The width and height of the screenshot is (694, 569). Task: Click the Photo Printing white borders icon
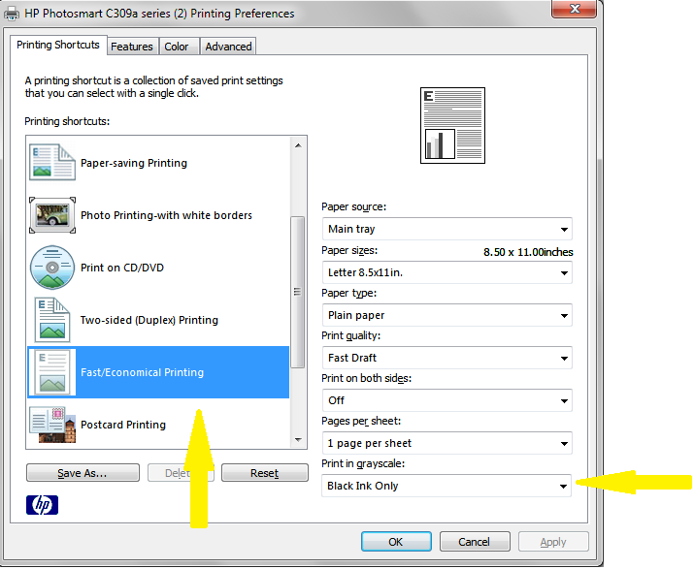pos(52,215)
